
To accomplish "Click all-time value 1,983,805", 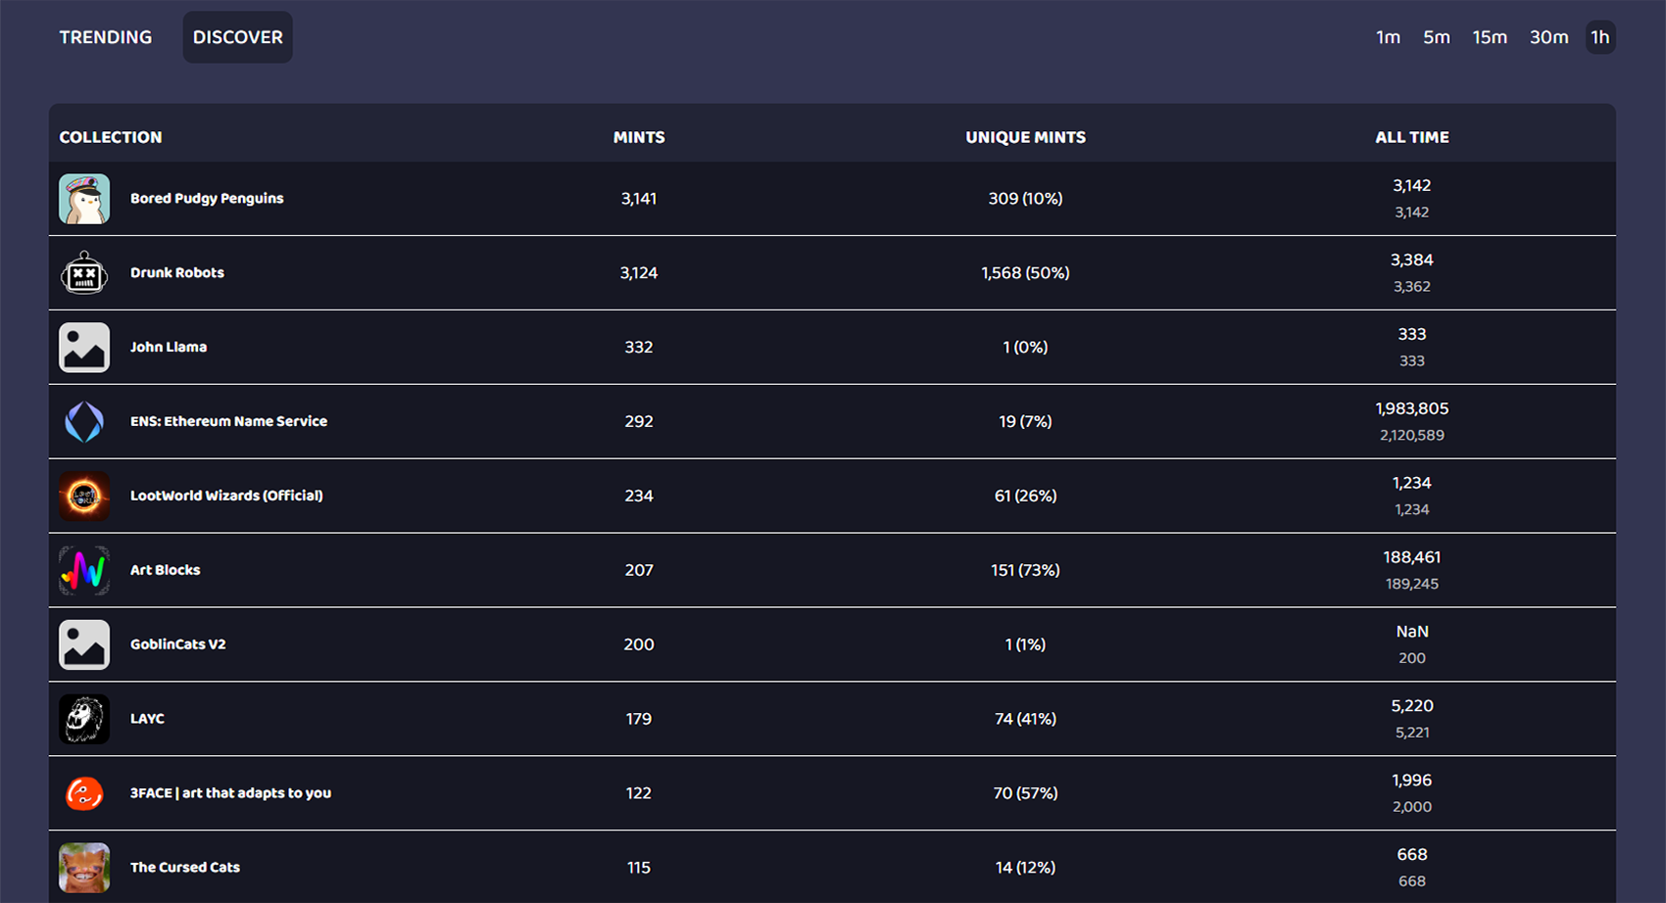I will (1412, 409).
